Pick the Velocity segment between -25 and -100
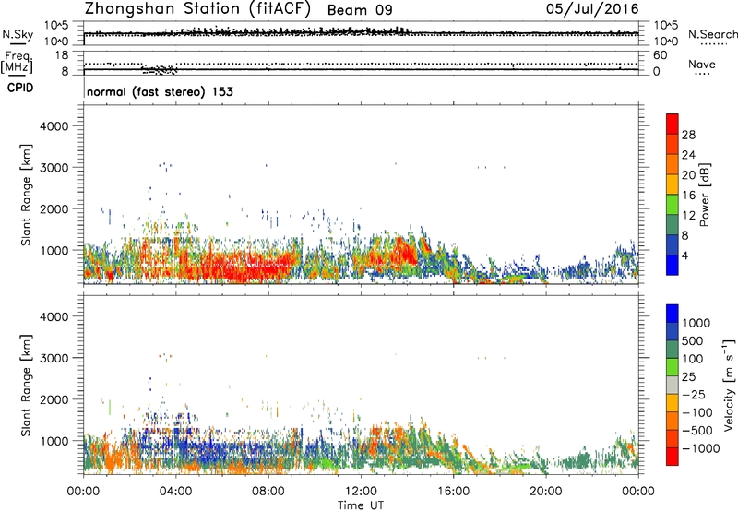The height and width of the screenshot is (511, 738). click(673, 403)
